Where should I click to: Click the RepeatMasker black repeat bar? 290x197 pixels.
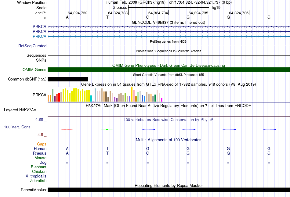pos(169,190)
